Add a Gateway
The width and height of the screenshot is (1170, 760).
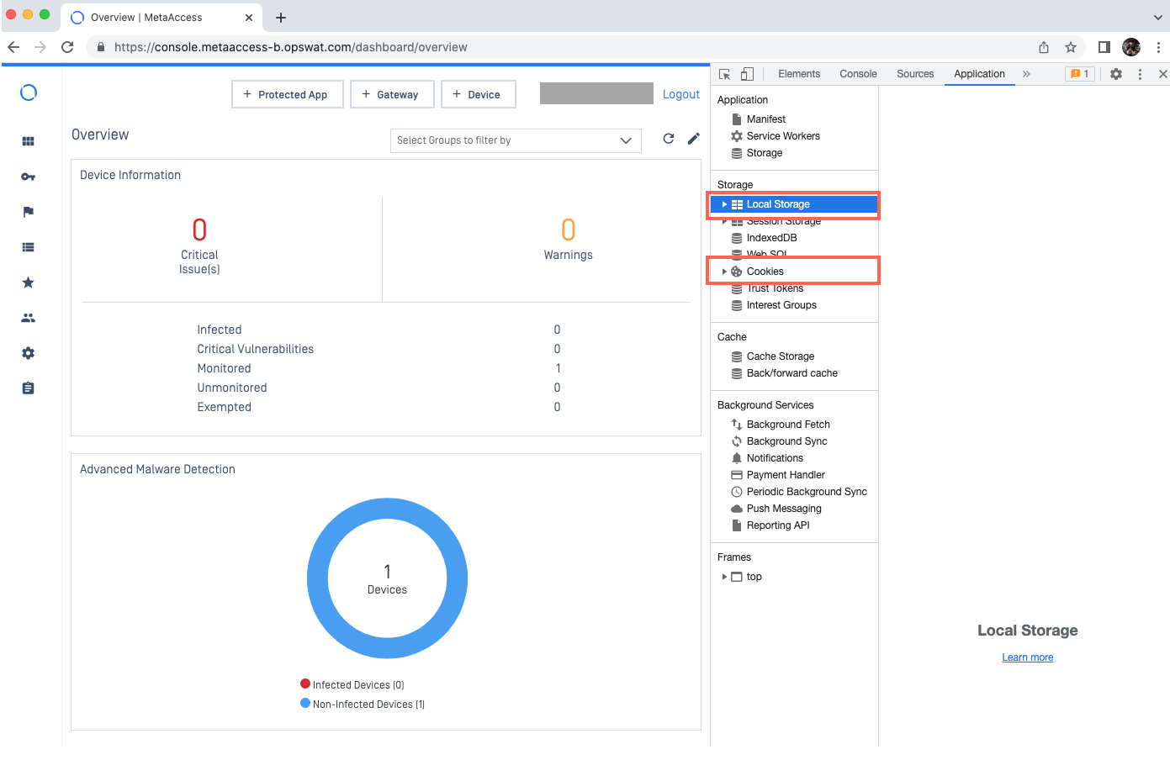point(392,94)
